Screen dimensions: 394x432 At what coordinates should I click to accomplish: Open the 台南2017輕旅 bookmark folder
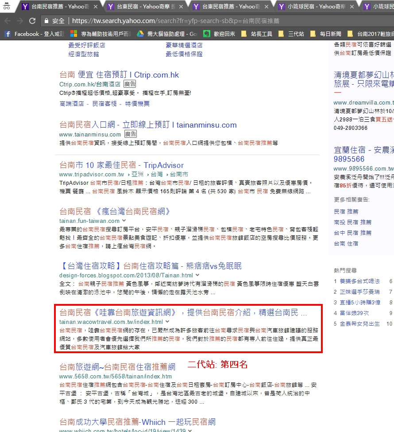[371, 34]
